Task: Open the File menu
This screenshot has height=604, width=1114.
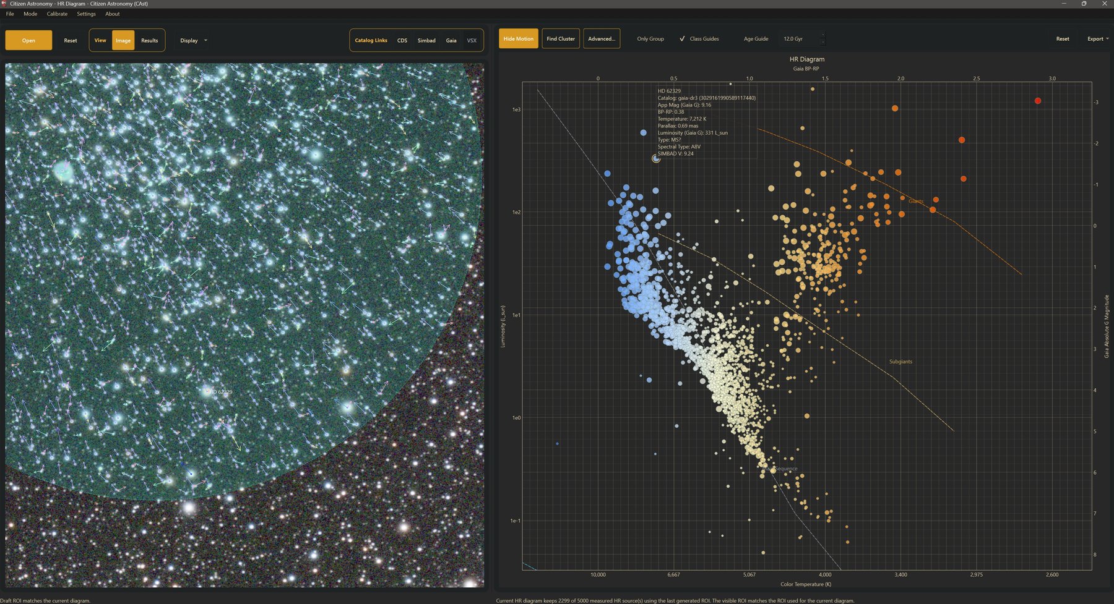Action: click(10, 14)
